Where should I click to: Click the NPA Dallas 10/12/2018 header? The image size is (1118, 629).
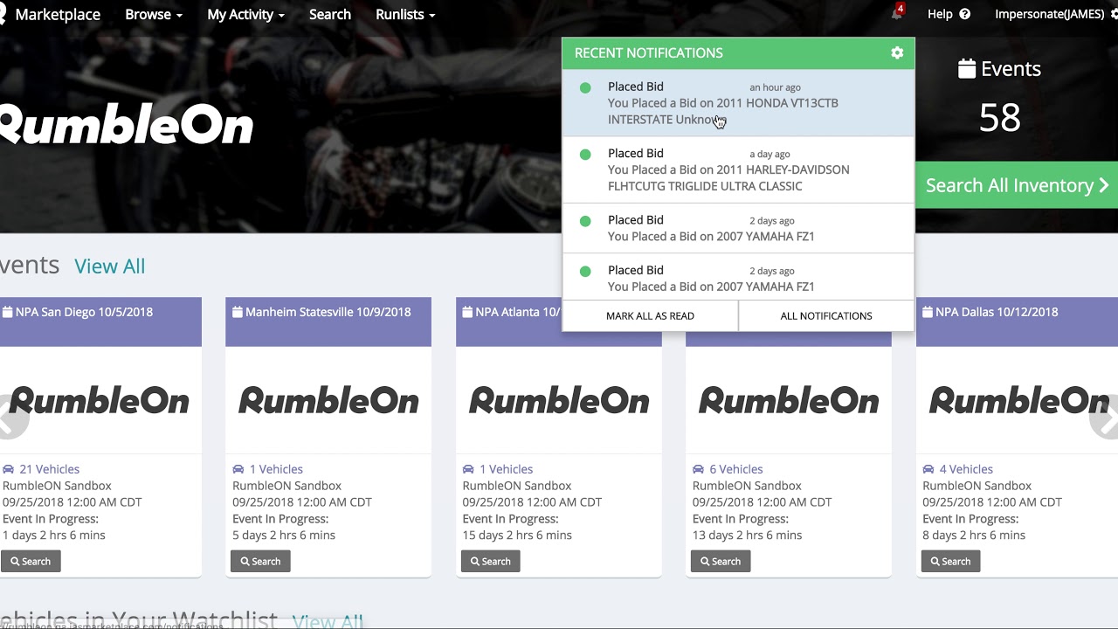(x=1017, y=321)
